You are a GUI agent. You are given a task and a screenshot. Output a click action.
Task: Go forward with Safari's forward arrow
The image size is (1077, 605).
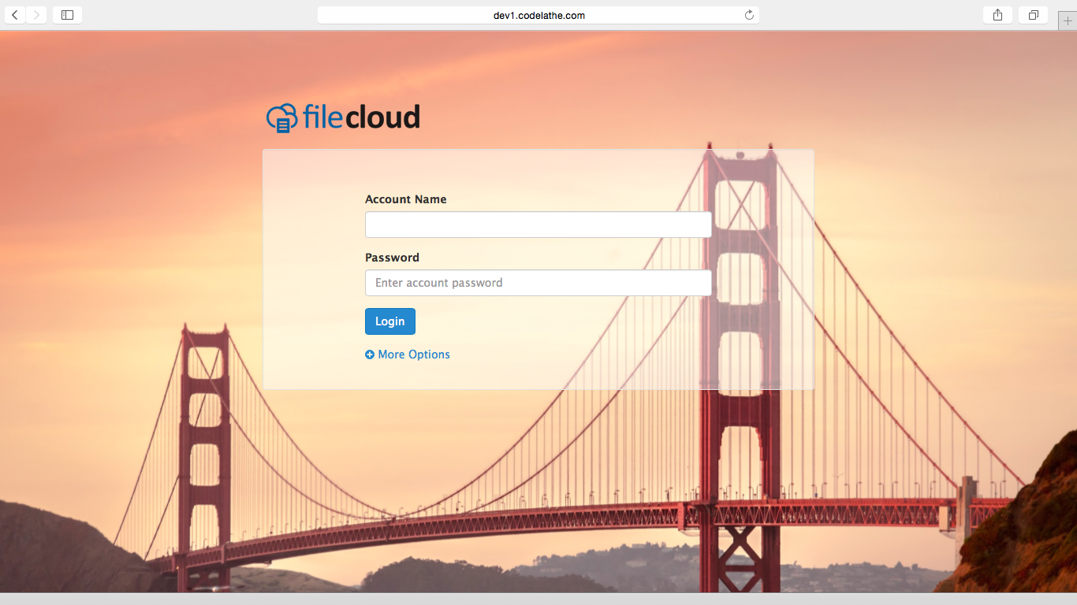click(x=36, y=15)
